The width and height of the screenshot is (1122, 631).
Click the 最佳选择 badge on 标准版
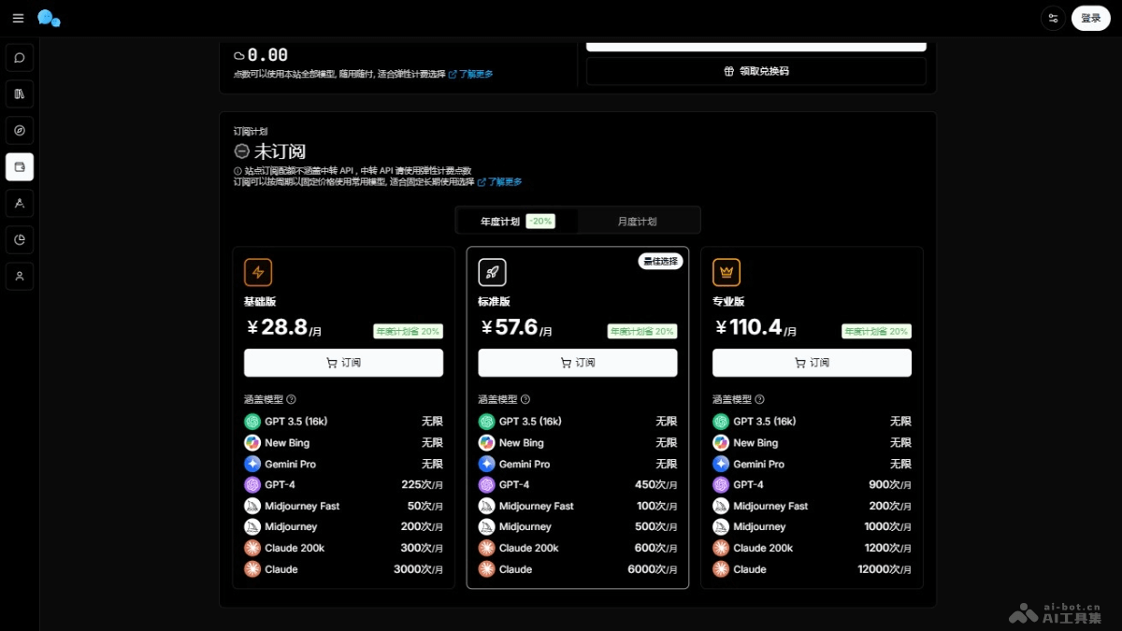[659, 261]
